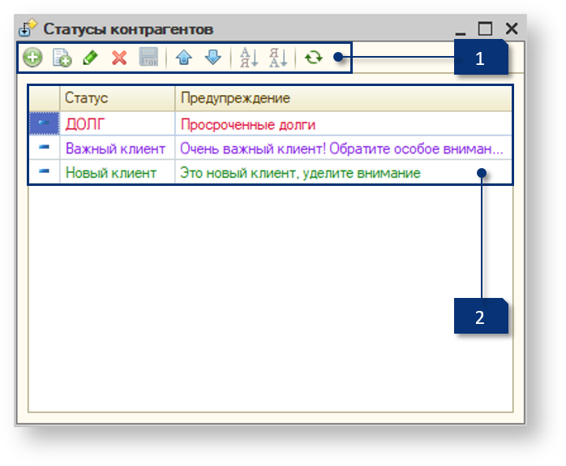The width and height of the screenshot is (566, 466).
Task: Close the Статусы контрагентов window
Action: click(512, 28)
